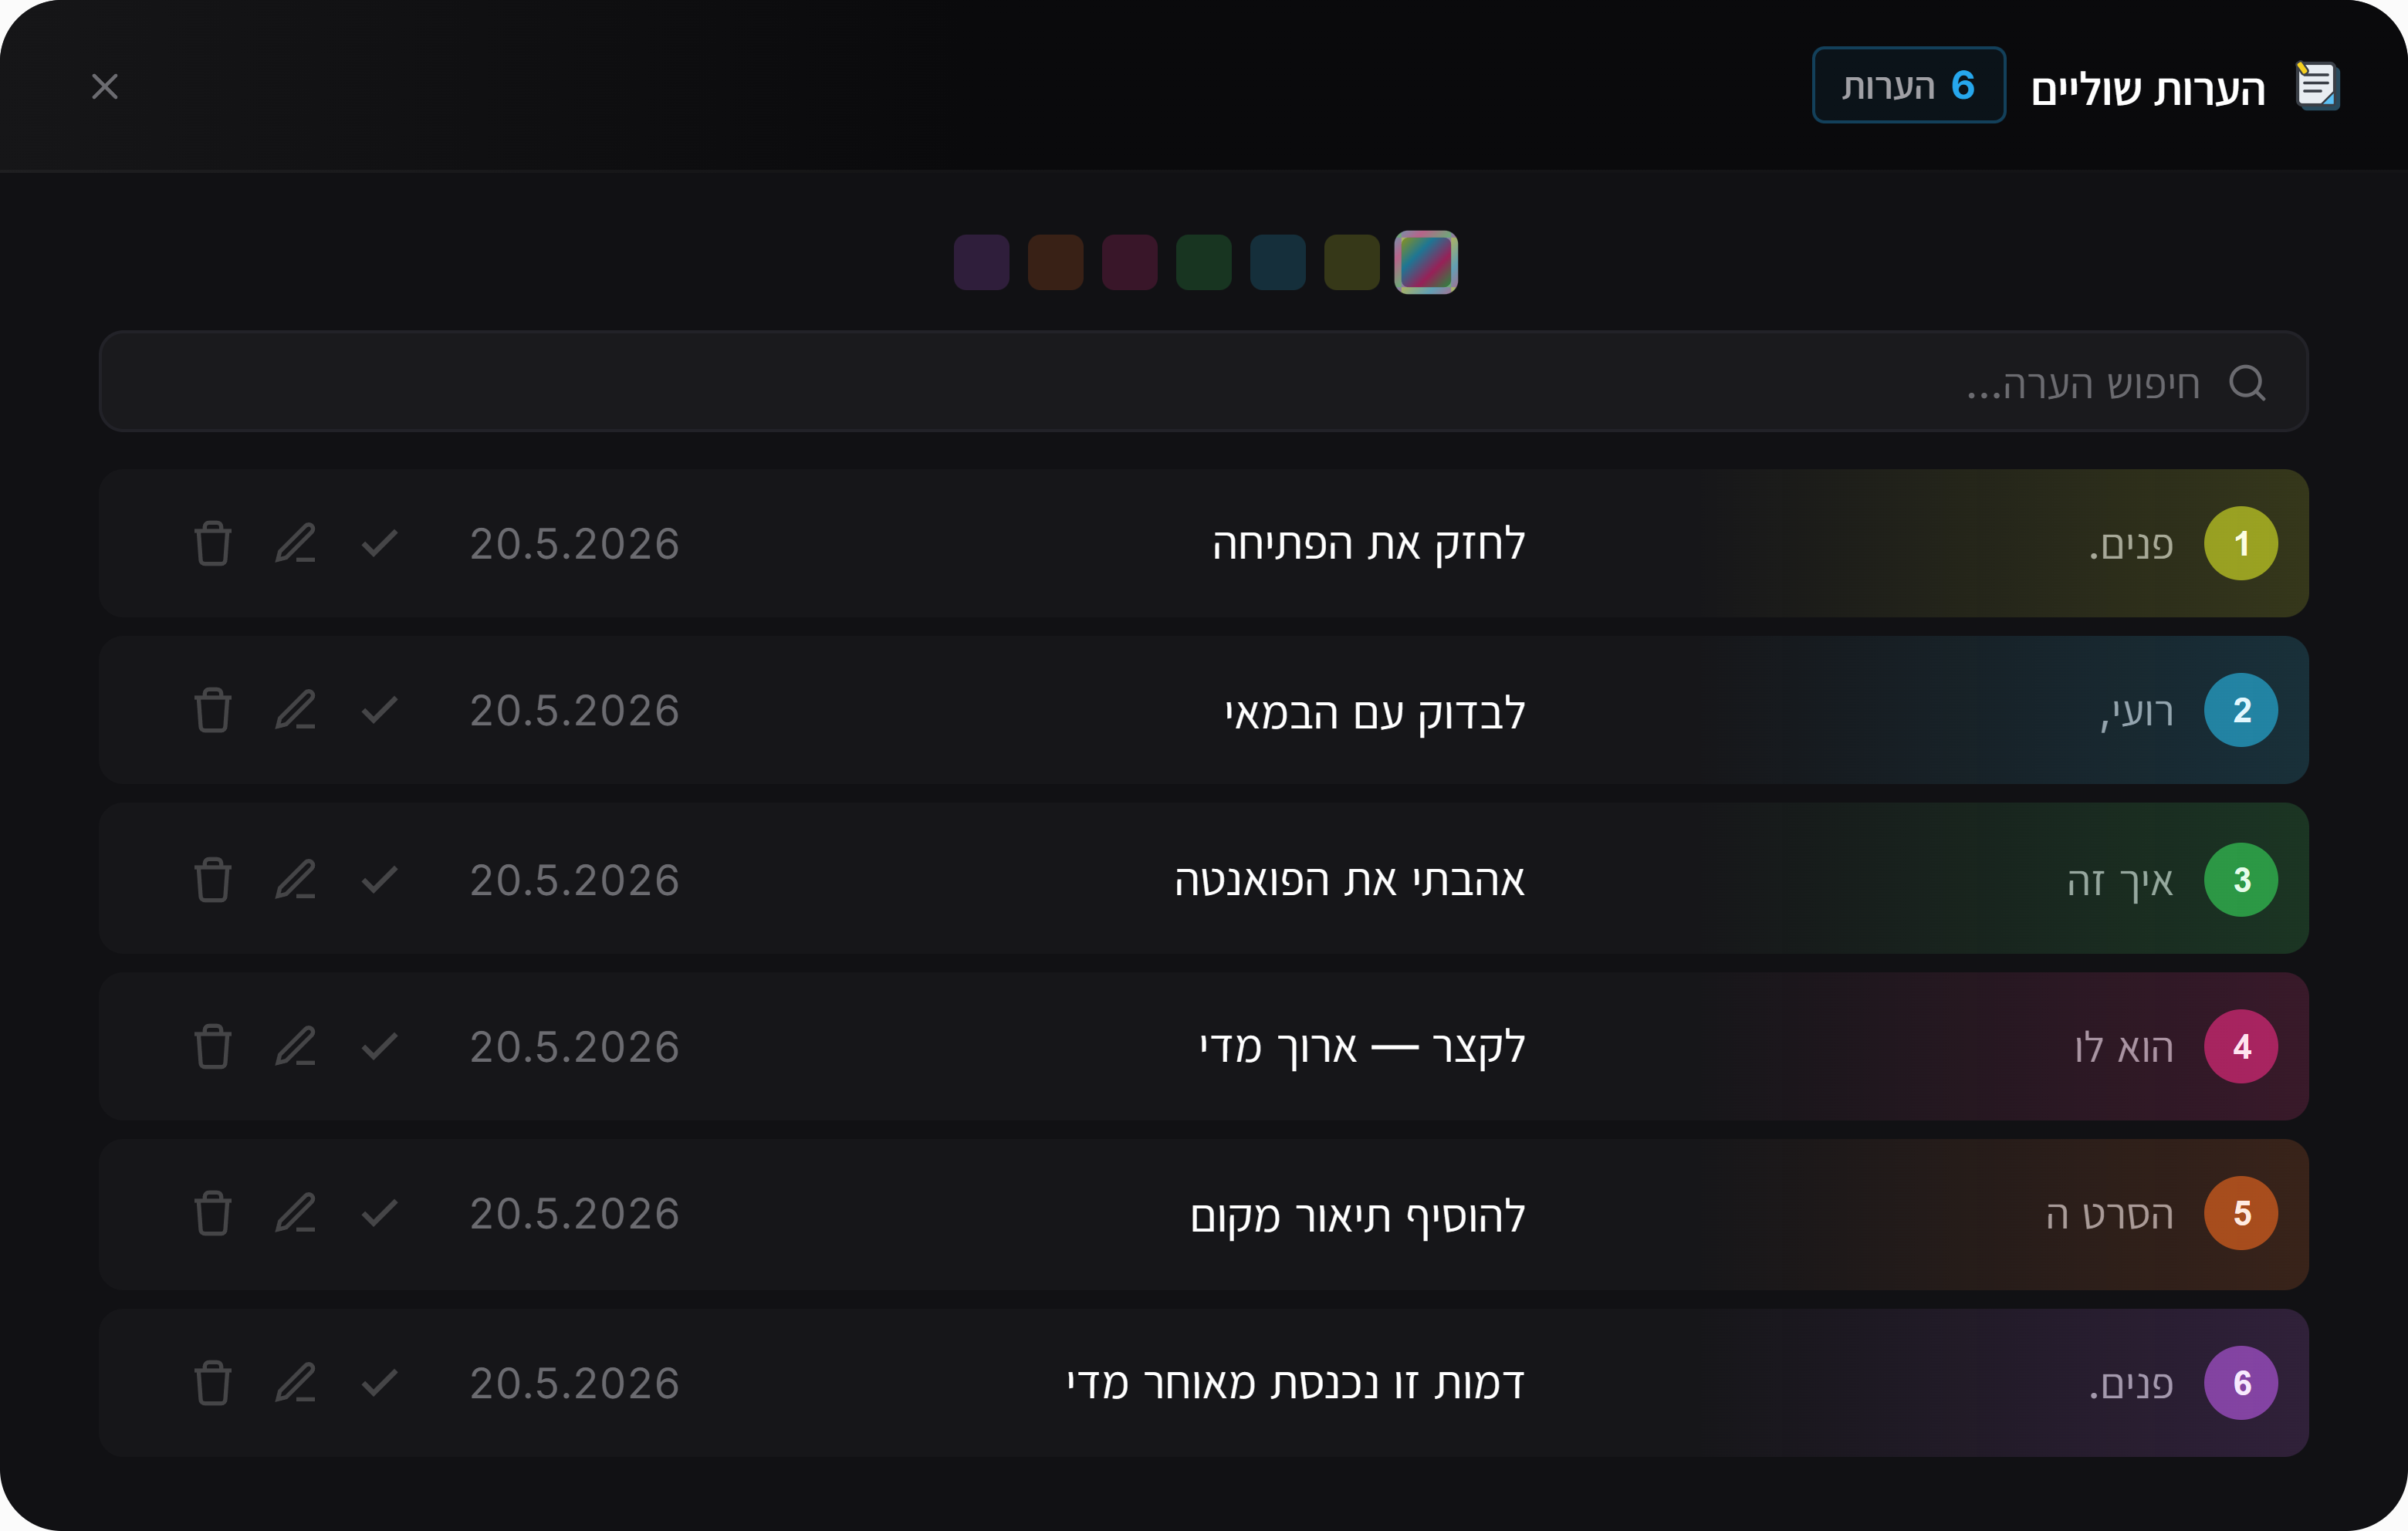Mark note 'להוסיף תיאור מקום' as done
The width and height of the screenshot is (2408, 1531).
380,1213
